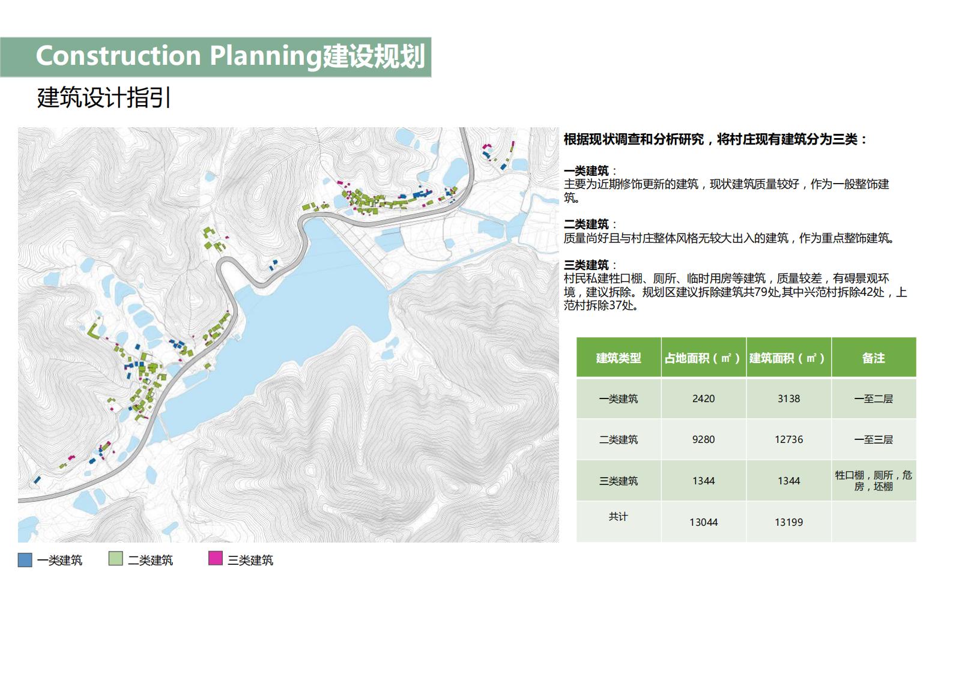Click the legend label 一类建筑 under the map
The height and width of the screenshot is (674, 953).
pos(59,560)
